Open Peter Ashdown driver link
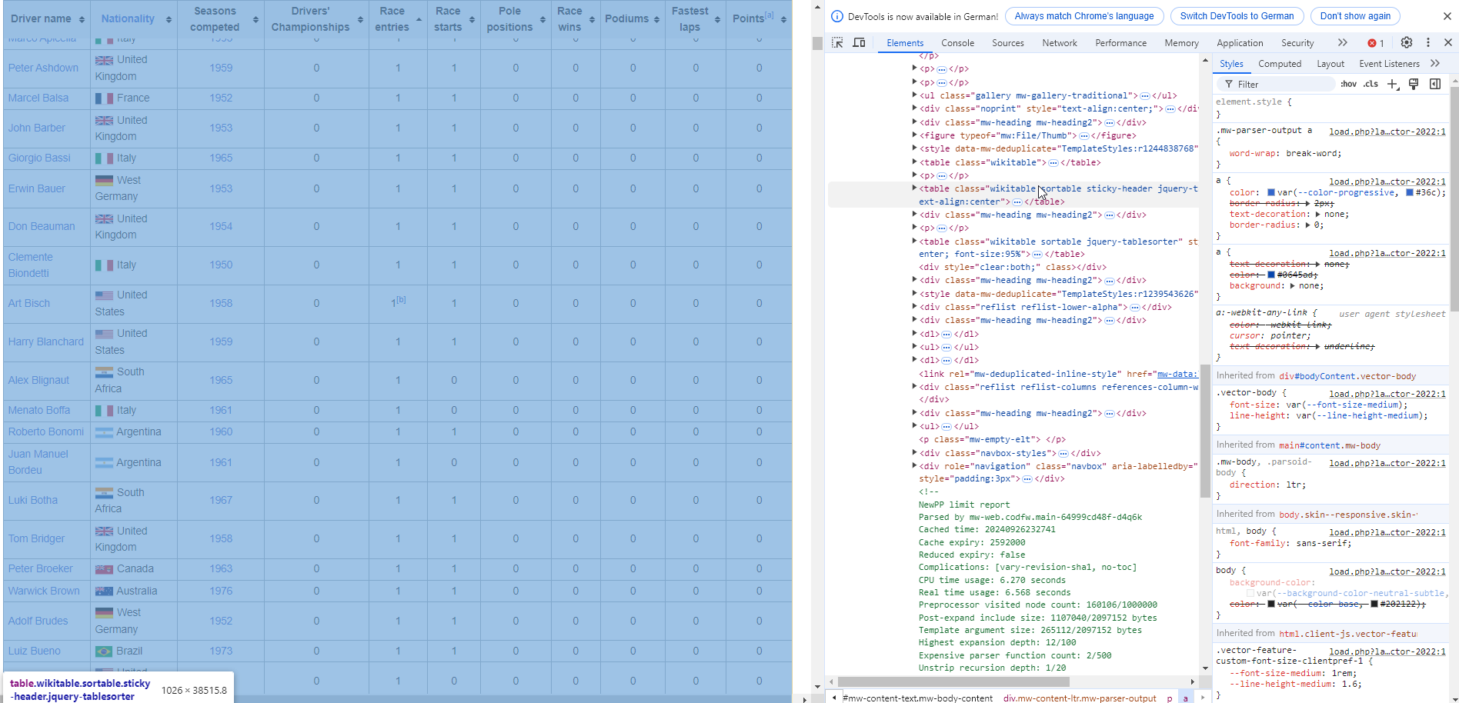Image resolution: width=1459 pixels, height=703 pixels. [43, 68]
